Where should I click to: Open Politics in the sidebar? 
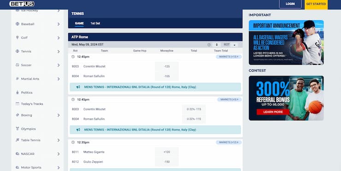(27, 92)
